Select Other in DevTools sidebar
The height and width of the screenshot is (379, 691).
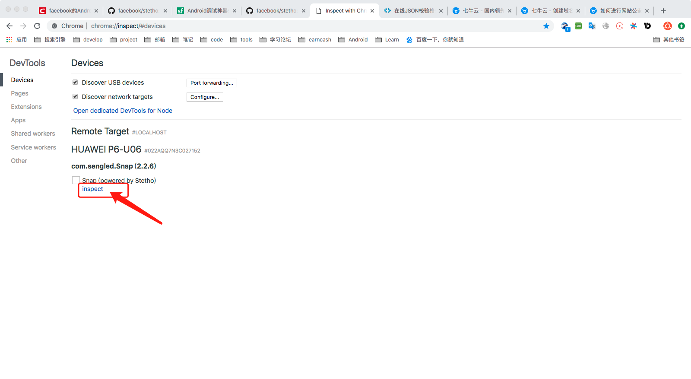click(x=19, y=161)
